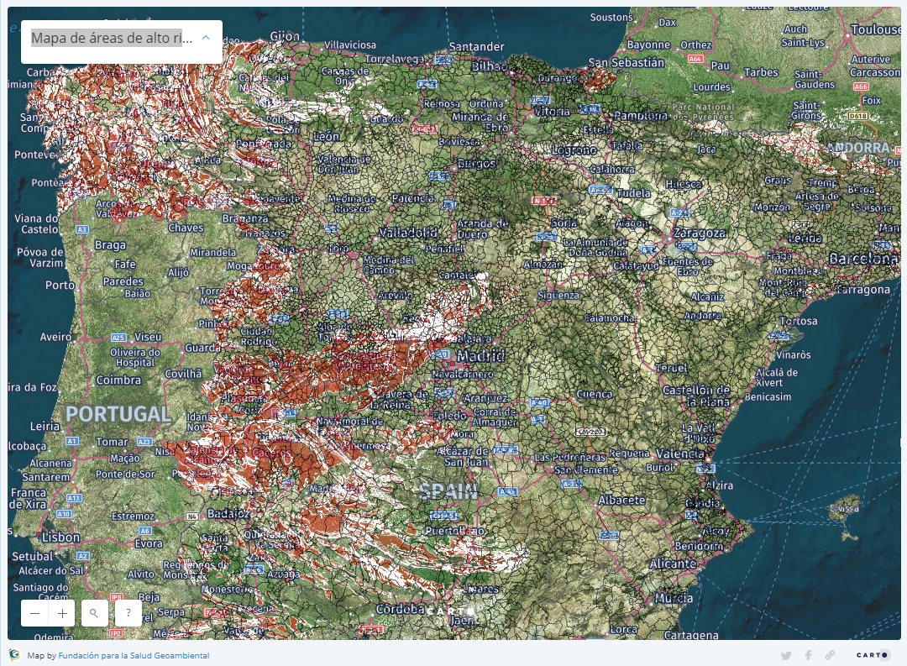Click the author avatar icon beside 'Map by'
Image resolution: width=907 pixels, height=666 pixels.
click(x=14, y=655)
